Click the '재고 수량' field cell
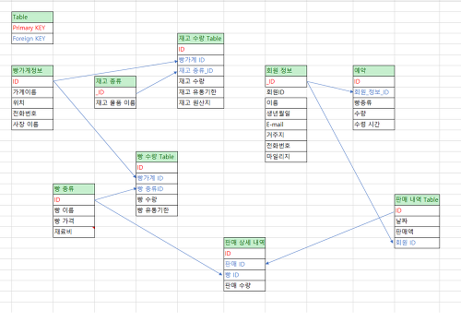 tap(200, 81)
